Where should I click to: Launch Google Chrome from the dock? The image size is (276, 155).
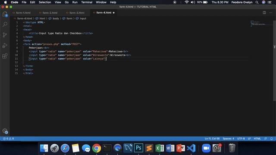click(97, 148)
